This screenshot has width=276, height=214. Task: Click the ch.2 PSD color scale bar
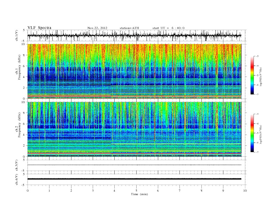252,133
